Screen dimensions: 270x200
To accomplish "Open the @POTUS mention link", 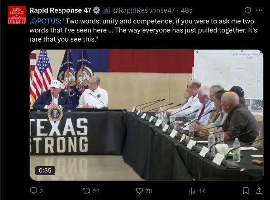I will [45, 21].
